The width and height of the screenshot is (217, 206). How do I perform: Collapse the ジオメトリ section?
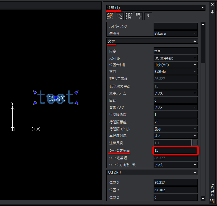coord(195,172)
